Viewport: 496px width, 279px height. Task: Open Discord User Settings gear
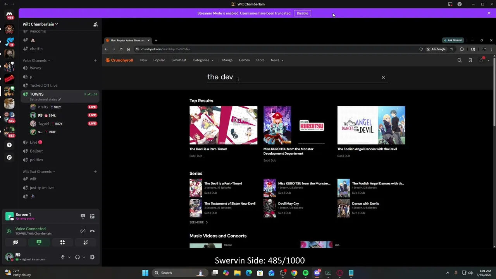pyautogui.click(x=92, y=257)
